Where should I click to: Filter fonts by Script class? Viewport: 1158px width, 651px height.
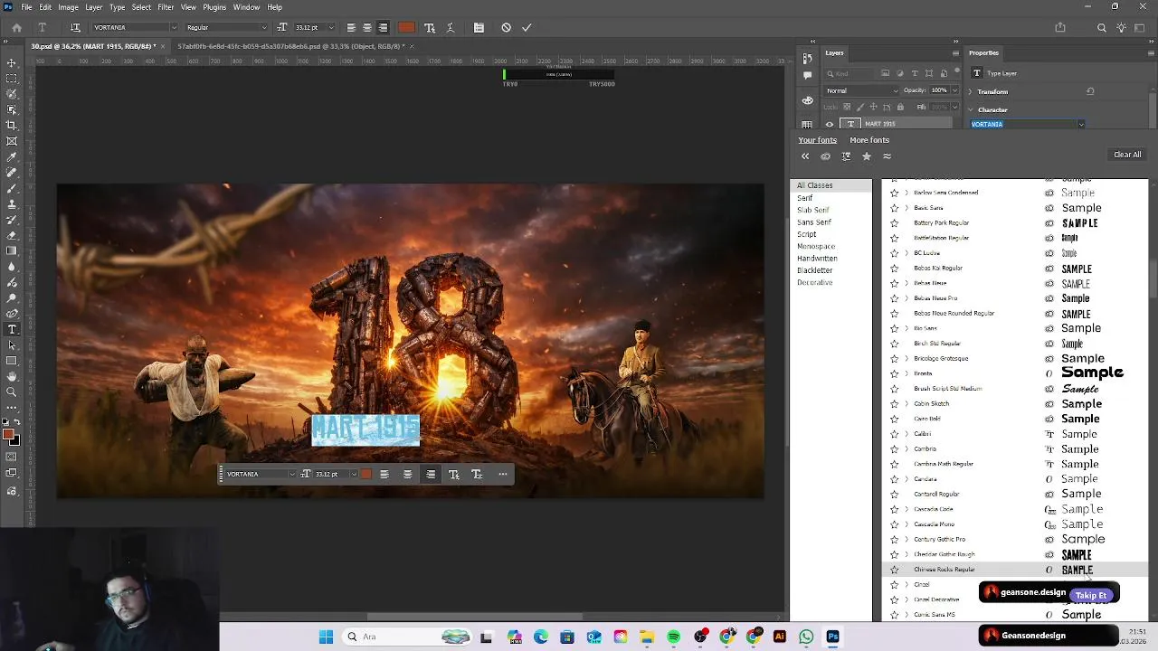coord(807,234)
